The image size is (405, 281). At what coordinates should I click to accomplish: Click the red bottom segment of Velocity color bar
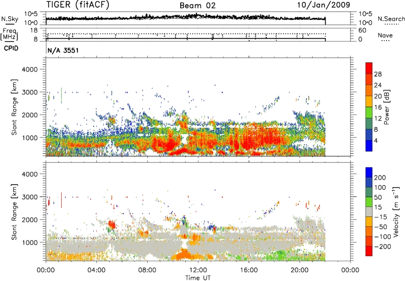coord(369,251)
